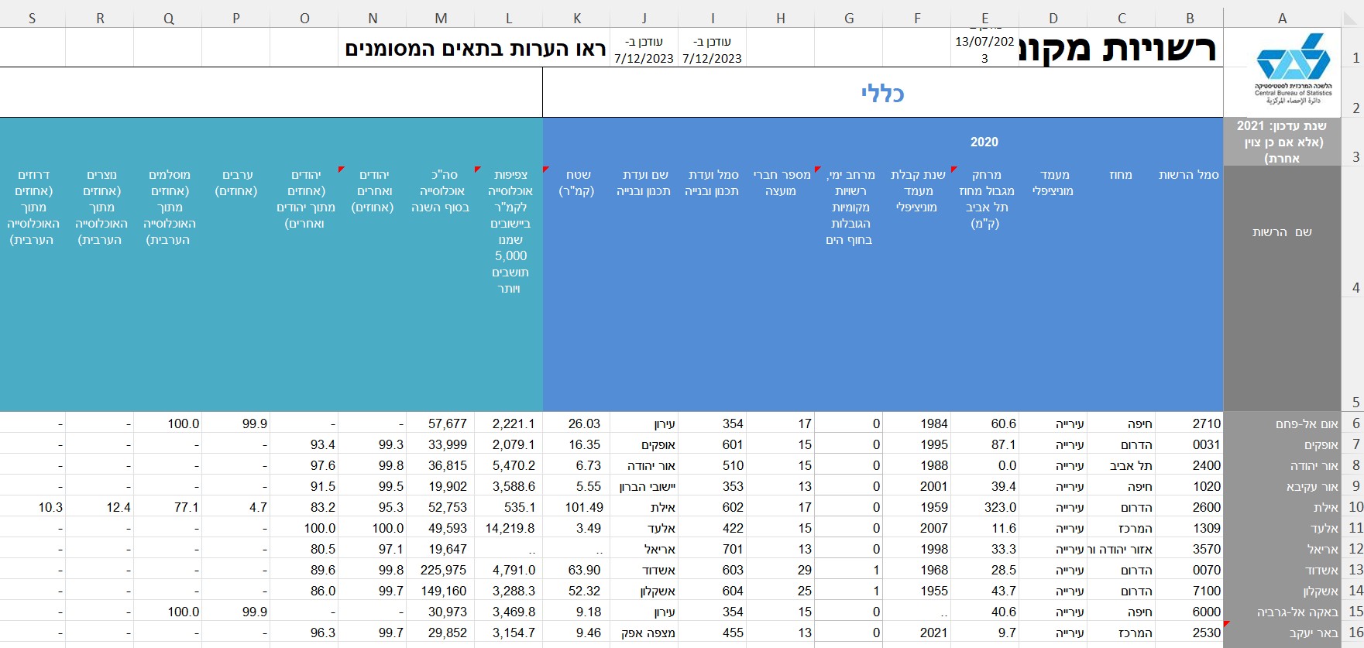The width and height of the screenshot is (1364, 648).
Task: Click the 'מצפה אפק' committee name cell
Action: point(644,633)
